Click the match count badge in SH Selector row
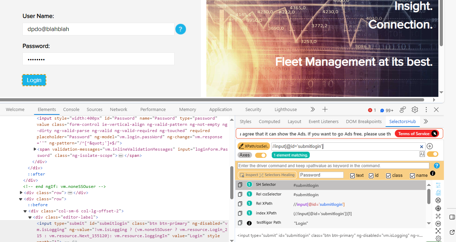Image resolution: width=456 pixels, height=242 pixels. [249, 185]
